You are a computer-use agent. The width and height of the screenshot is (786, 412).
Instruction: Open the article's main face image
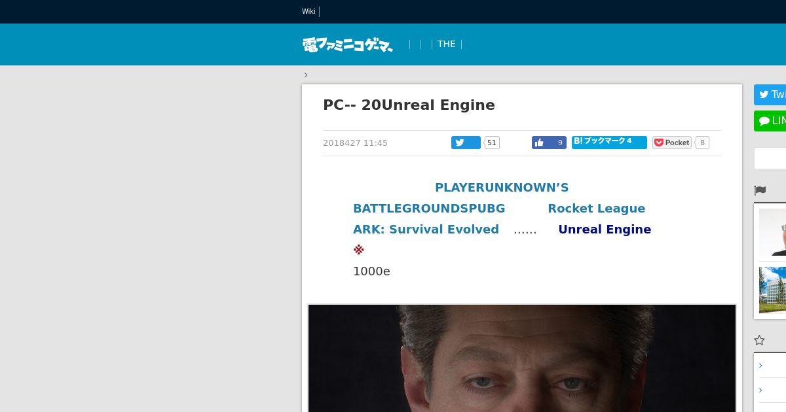[522, 358]
